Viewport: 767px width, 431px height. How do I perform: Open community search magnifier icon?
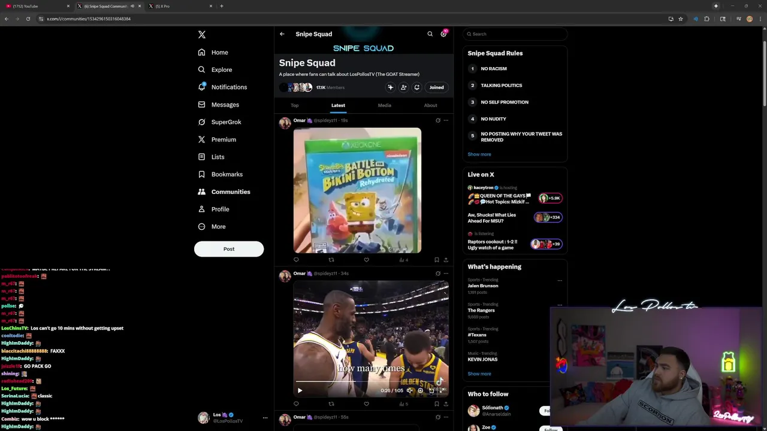tap(430, 34)
